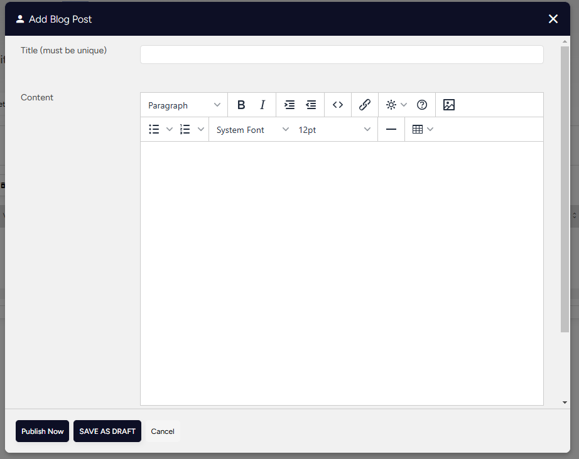Apply a bullet list

coord(154,129)
